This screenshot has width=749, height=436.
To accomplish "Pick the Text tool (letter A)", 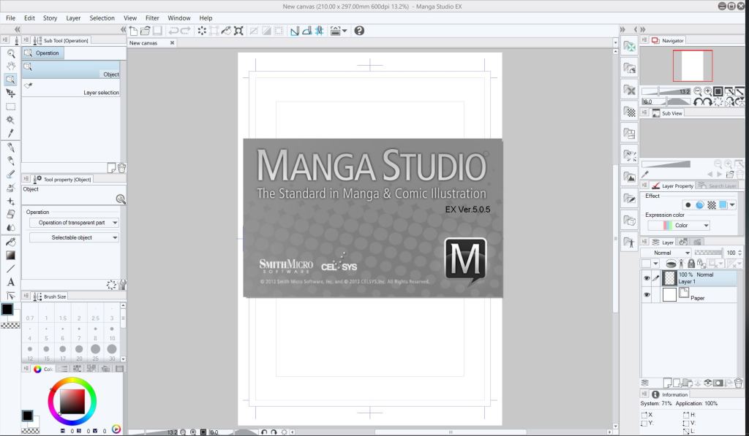I will (11, 282).
